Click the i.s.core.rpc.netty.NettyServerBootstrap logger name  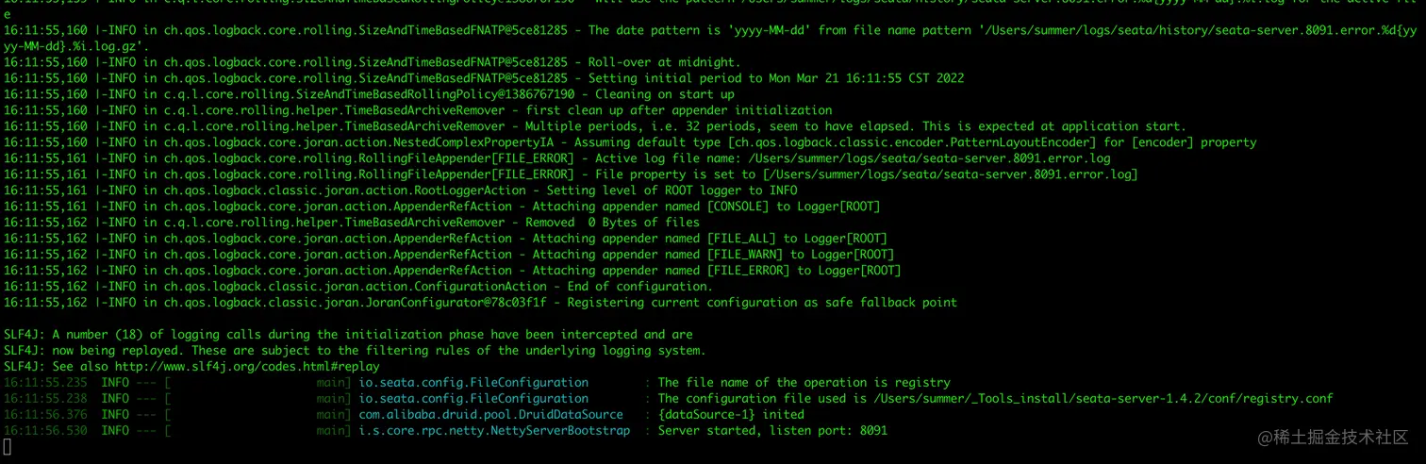point(494,430)
